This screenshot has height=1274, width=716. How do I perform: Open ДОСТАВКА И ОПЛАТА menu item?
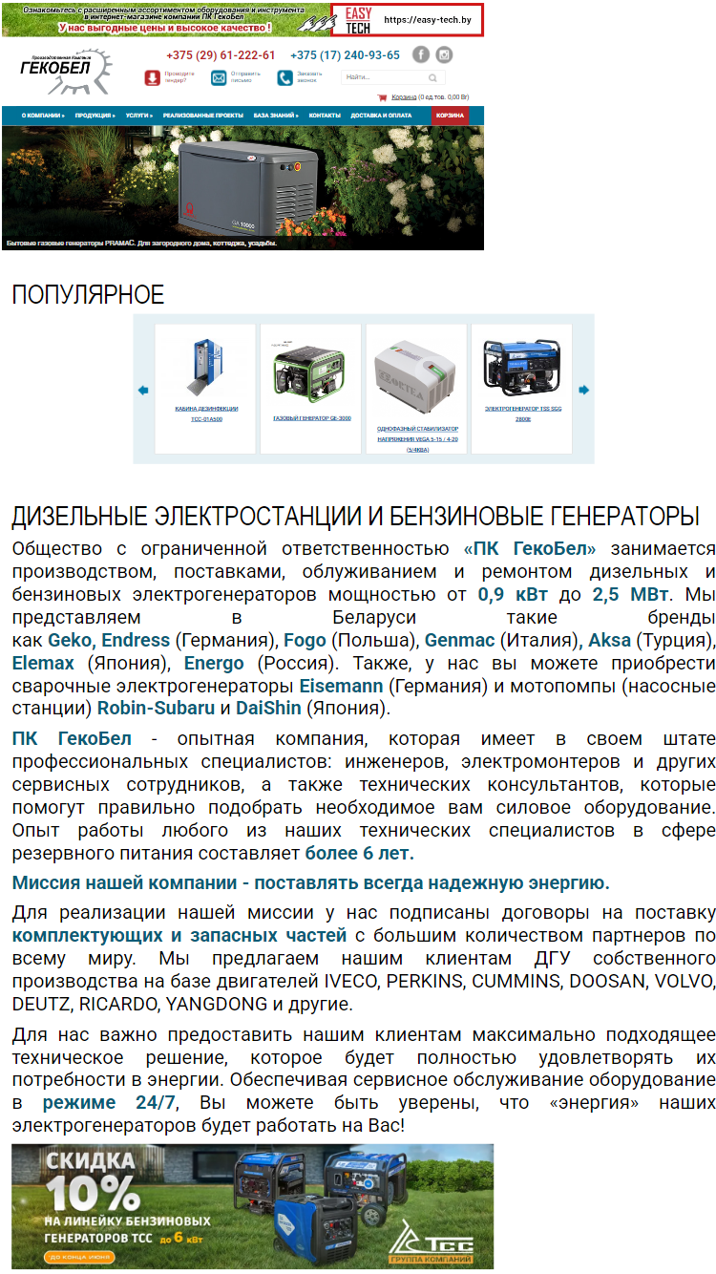(381, 116)
